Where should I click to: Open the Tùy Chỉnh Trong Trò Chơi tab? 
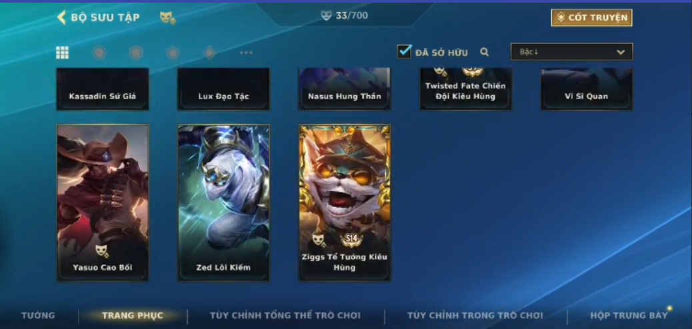475,315
